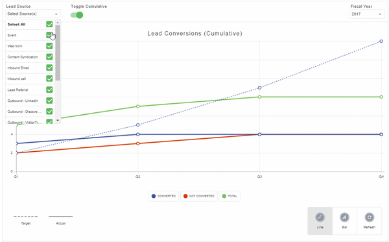Click the source list scroll-down arrow
Viewport: 389px width, 242px height.
point(58,121)
